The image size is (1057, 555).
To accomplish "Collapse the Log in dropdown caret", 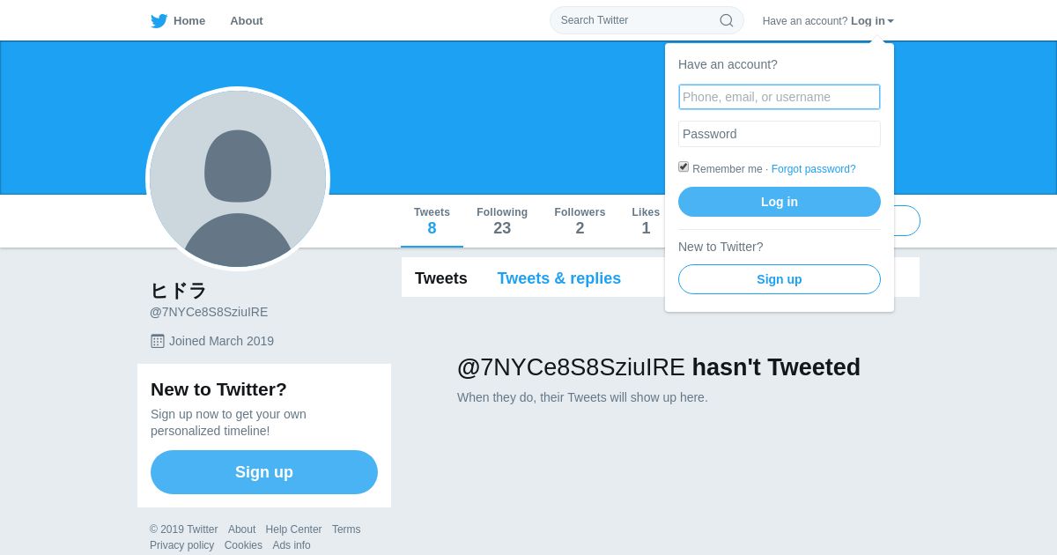I will click(891, 21).
